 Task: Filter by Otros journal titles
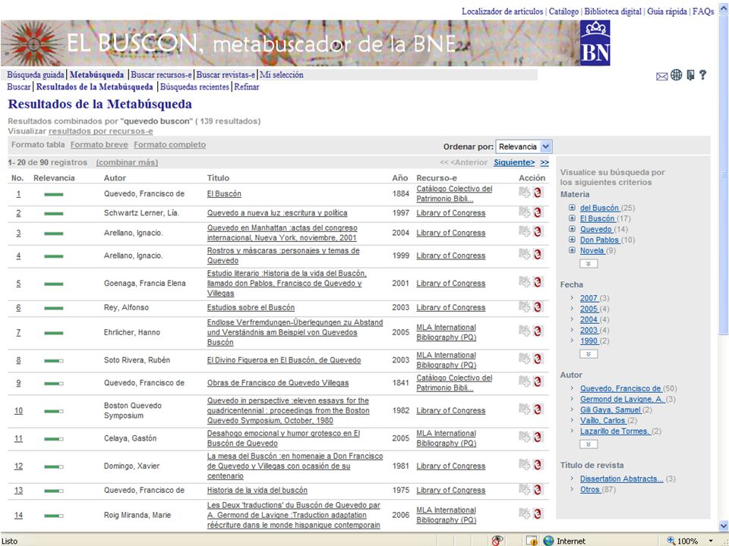tap(590, 489)
